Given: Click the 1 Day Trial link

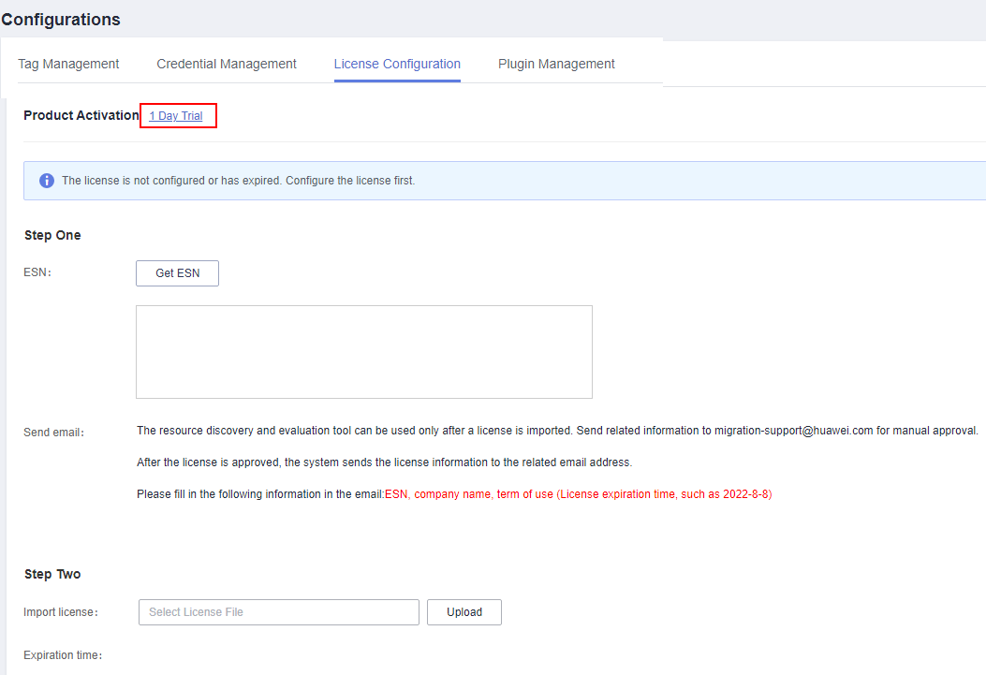Looking at the screenshot, I should [x=176, y=116].
